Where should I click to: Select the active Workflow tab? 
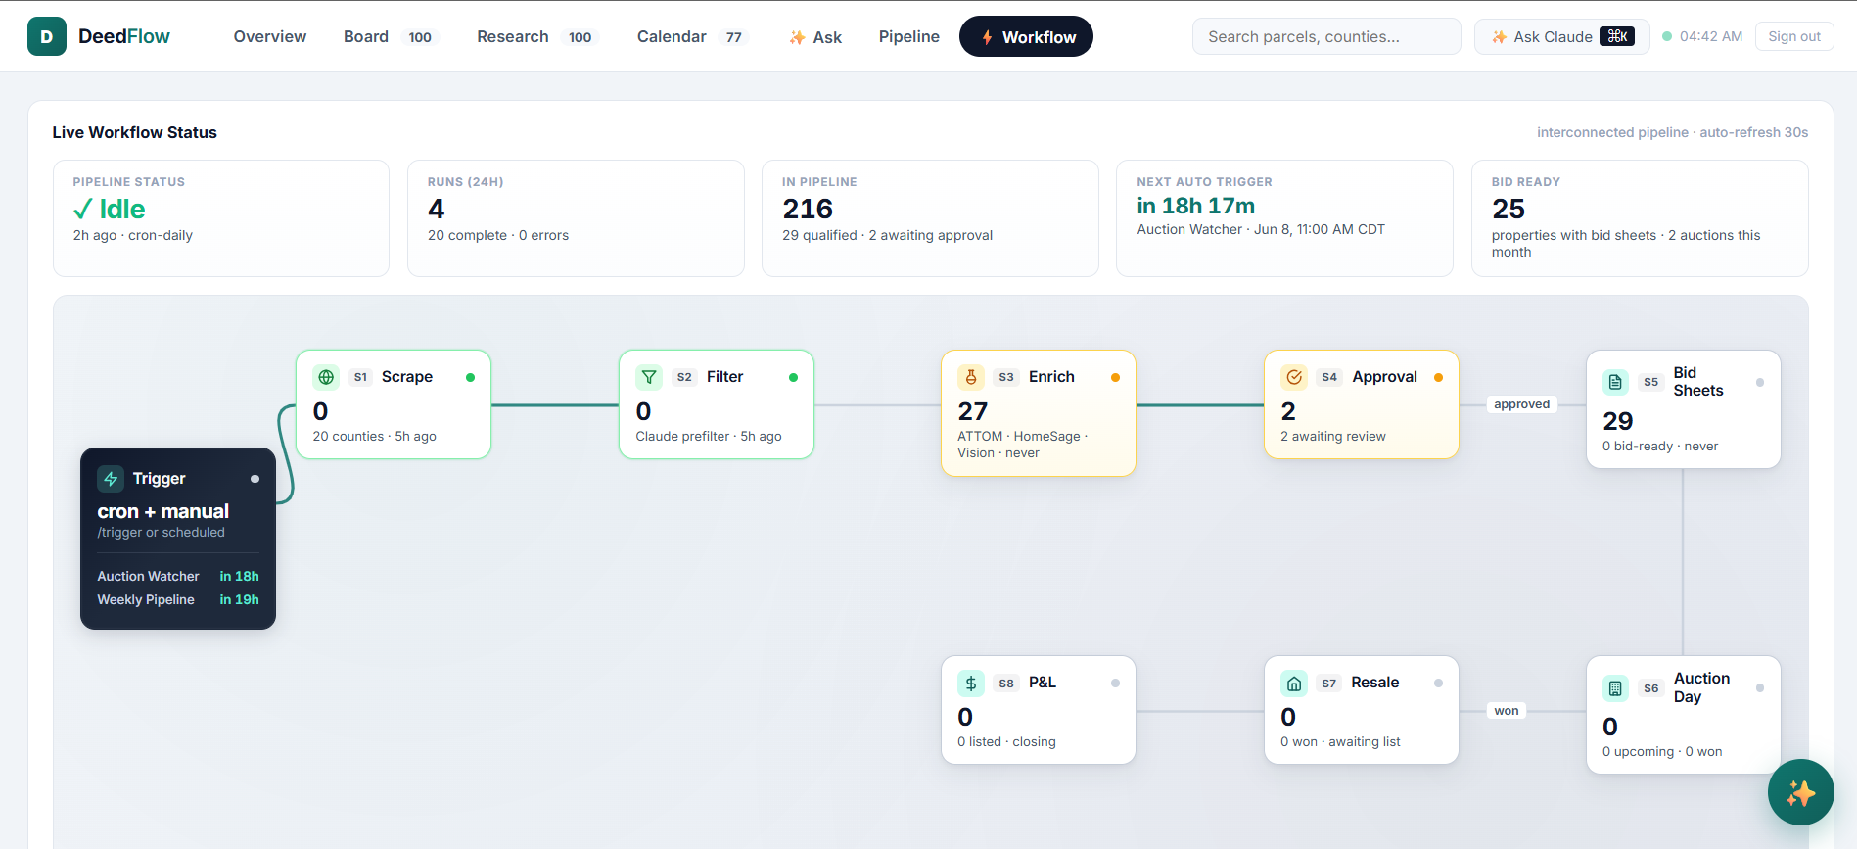coord(1026,36)
